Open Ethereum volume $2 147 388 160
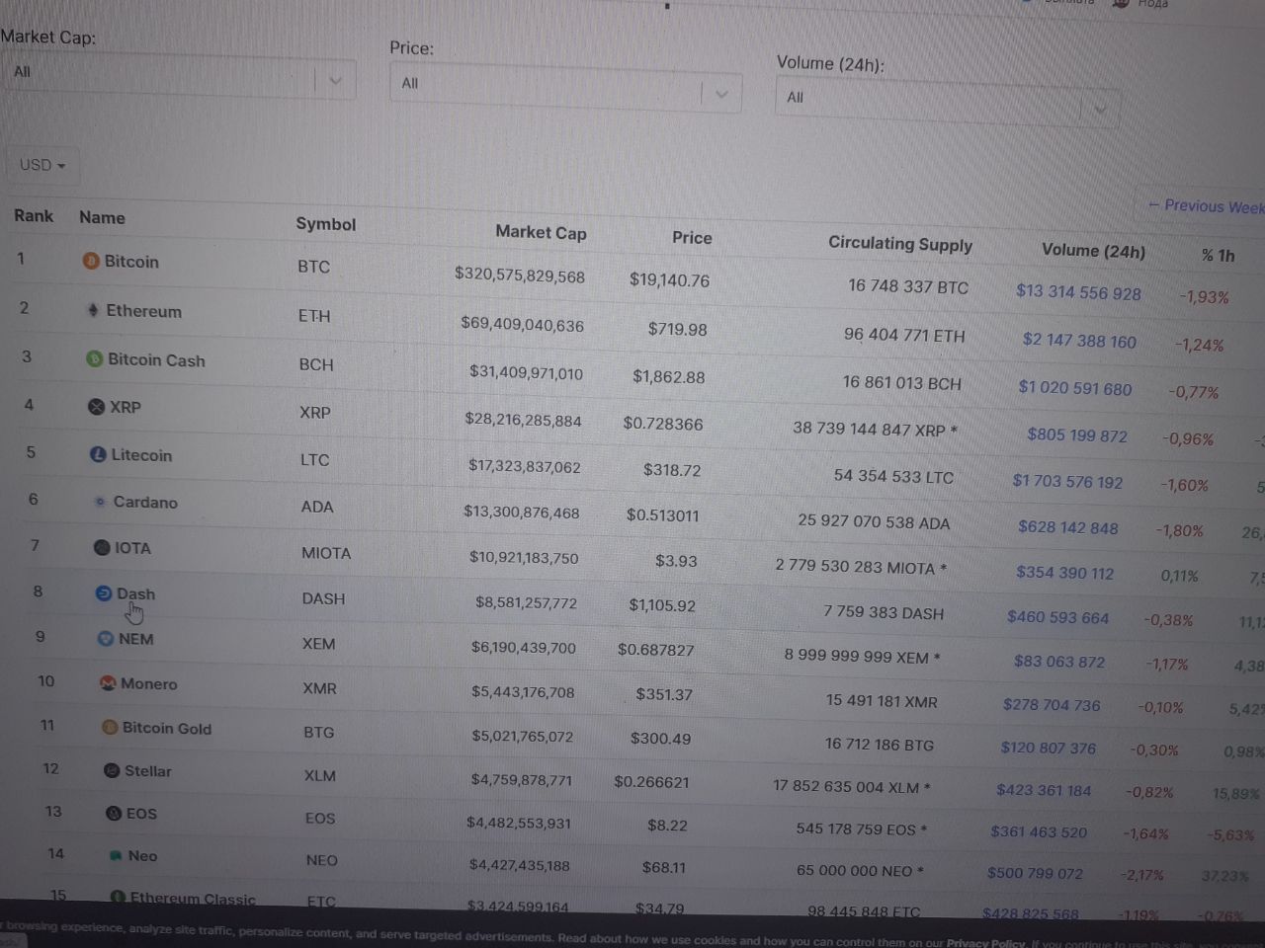Screen dimensions: 1265x948 point(1079,341)
